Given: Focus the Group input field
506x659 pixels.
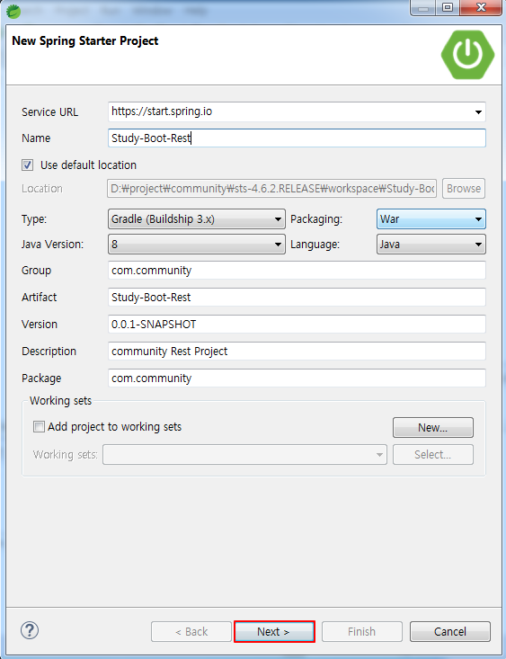Looking at the screenshot, I should [x=297, y=271].
